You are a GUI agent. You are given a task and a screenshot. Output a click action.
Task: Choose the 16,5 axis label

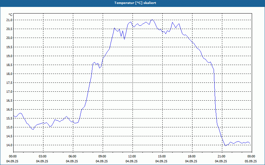[9, 101]
